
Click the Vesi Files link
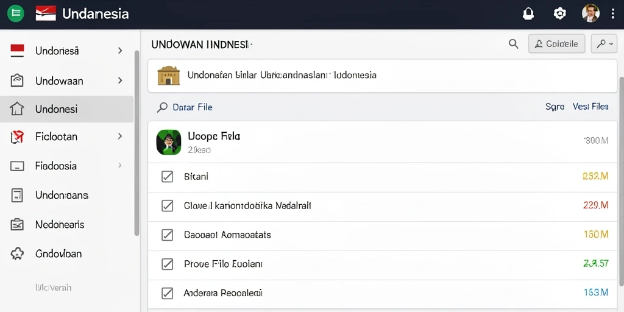pyautogui.click(x=590, y=106)
